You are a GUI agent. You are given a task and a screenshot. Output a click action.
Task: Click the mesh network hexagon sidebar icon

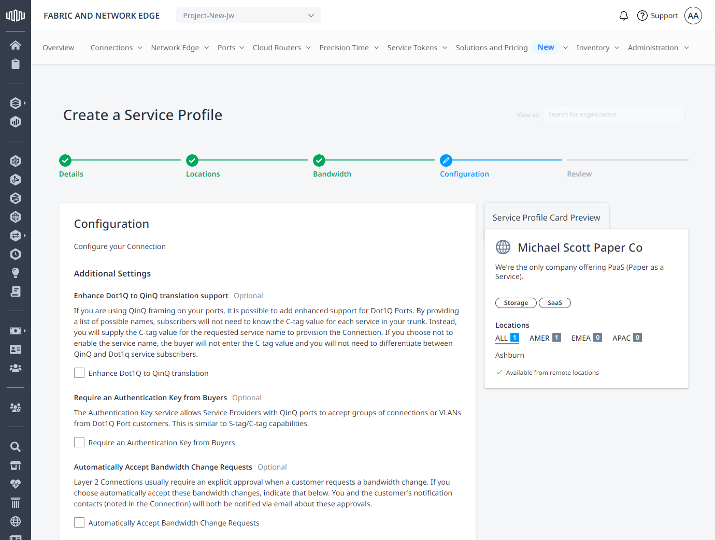(16, 161)
